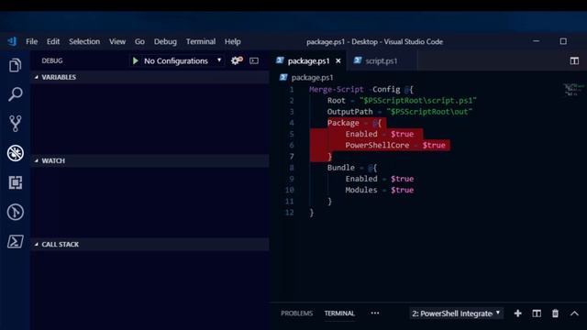Start debugging with green play arrow

136,60
